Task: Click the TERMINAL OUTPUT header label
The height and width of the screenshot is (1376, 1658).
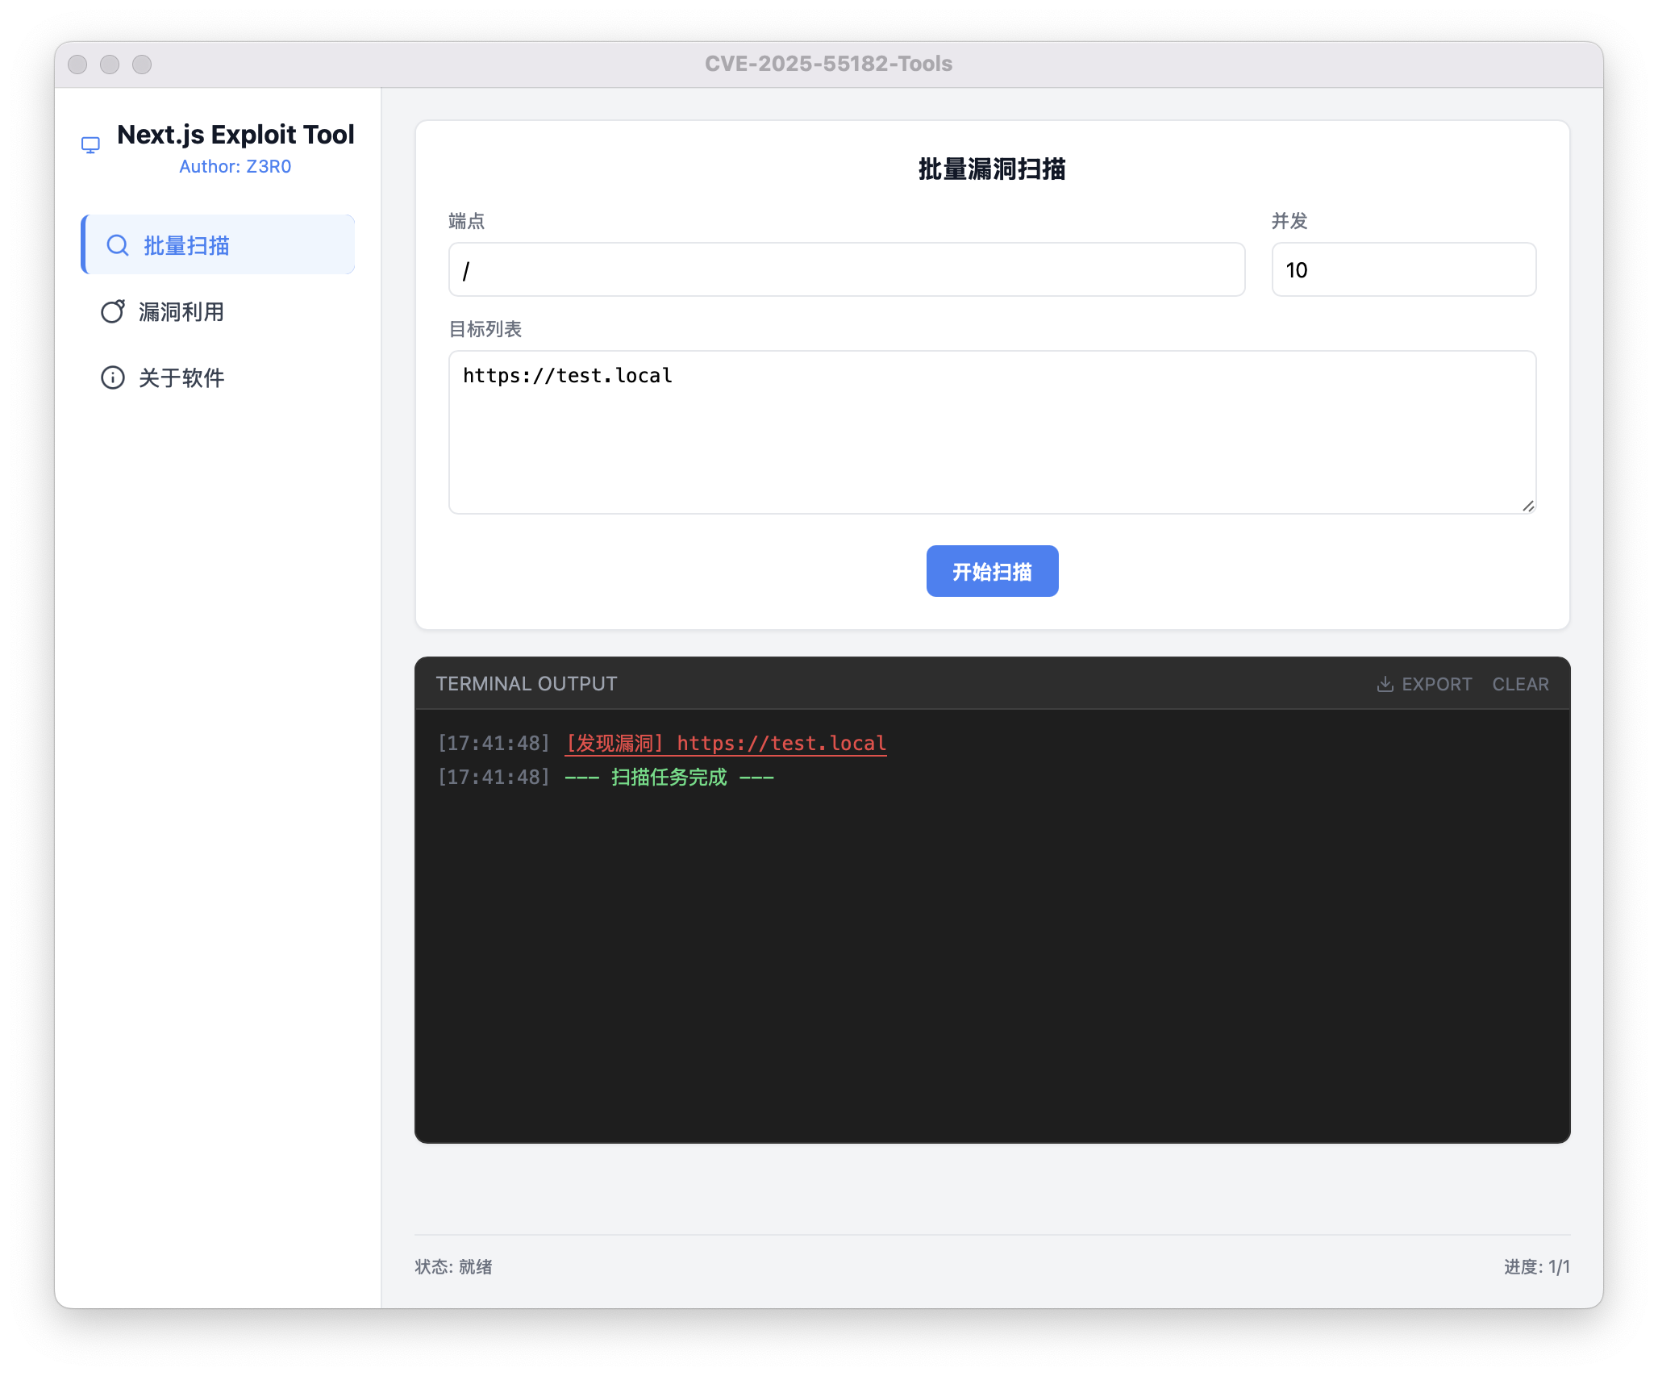Action: [x=527, y=684]
